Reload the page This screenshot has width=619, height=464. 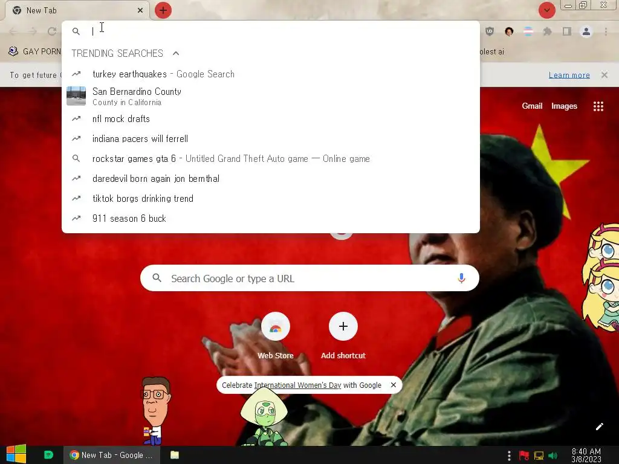52,31
